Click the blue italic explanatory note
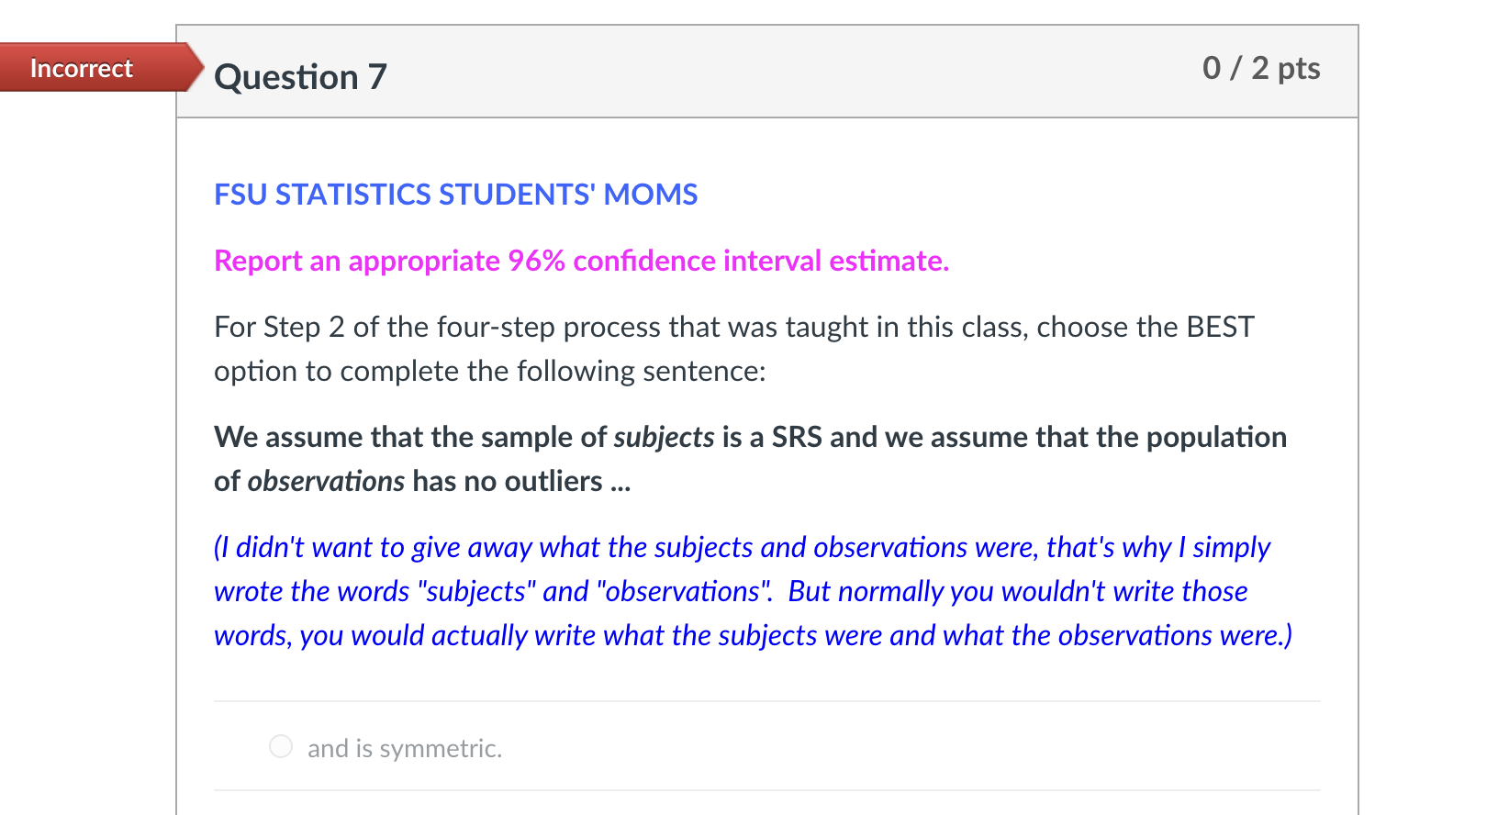The height and width of the screenshot is (815, 1509). coord(742,591)
